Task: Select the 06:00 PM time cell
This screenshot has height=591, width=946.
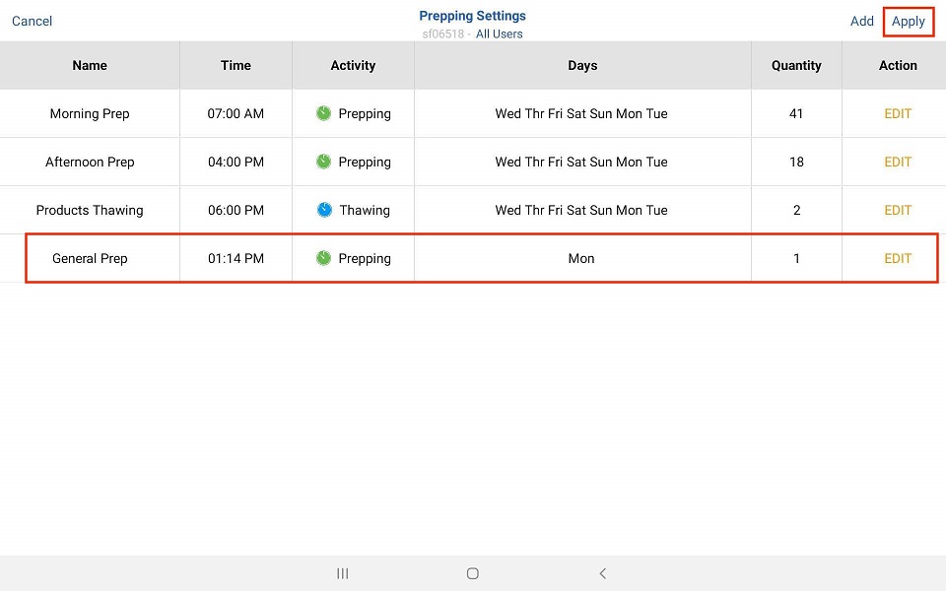Action: pyautogui.click(x=236, y=210)
